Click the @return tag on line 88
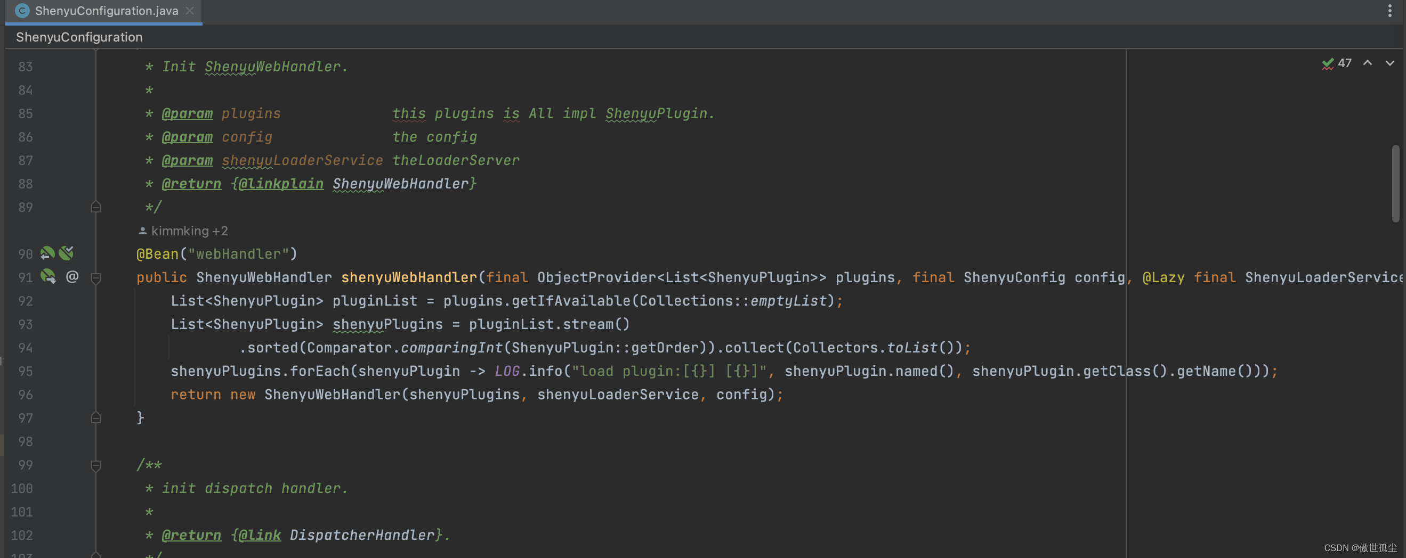The width and height of the screenshot is (1406, 558). (191, 184)
